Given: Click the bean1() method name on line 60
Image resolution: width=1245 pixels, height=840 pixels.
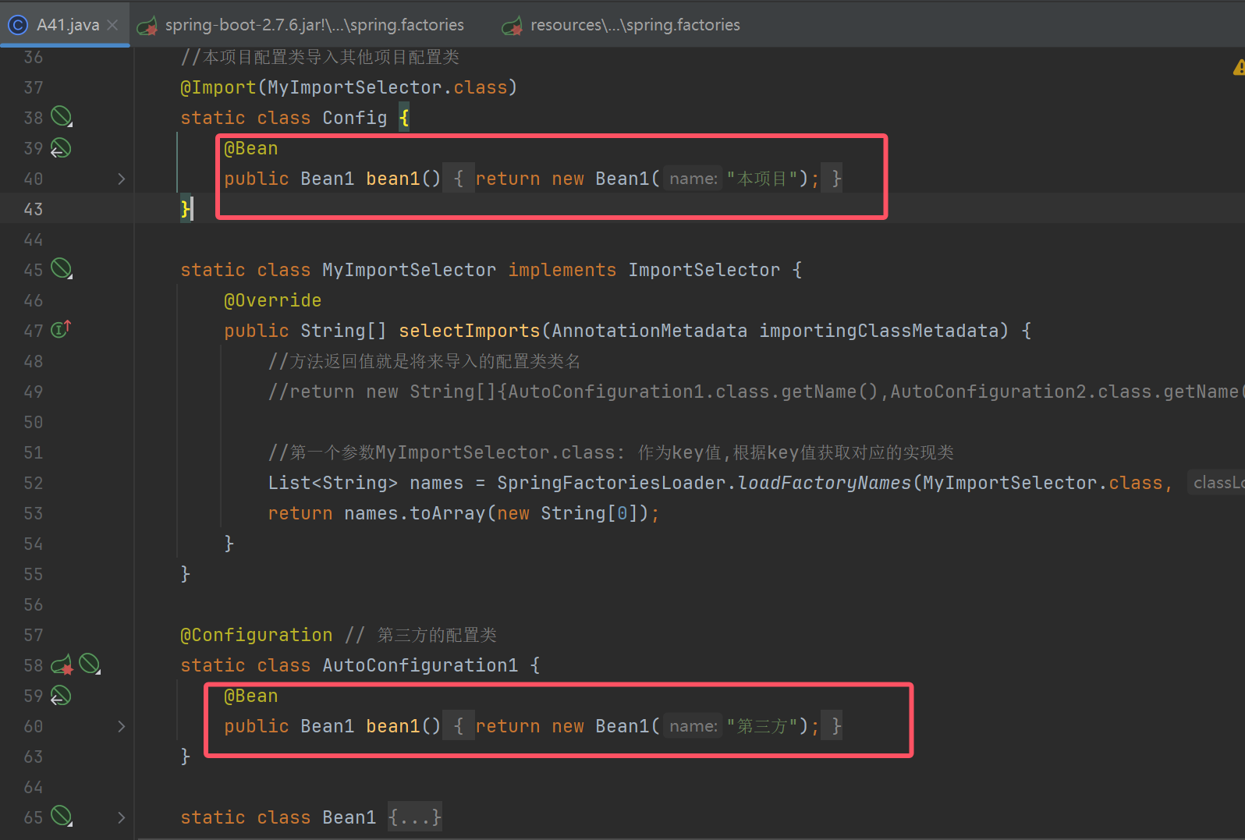Looking at the screenshot, I should pos(403,726).
